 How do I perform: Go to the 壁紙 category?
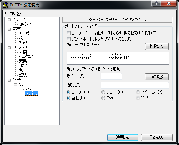(x=23, y=75)
